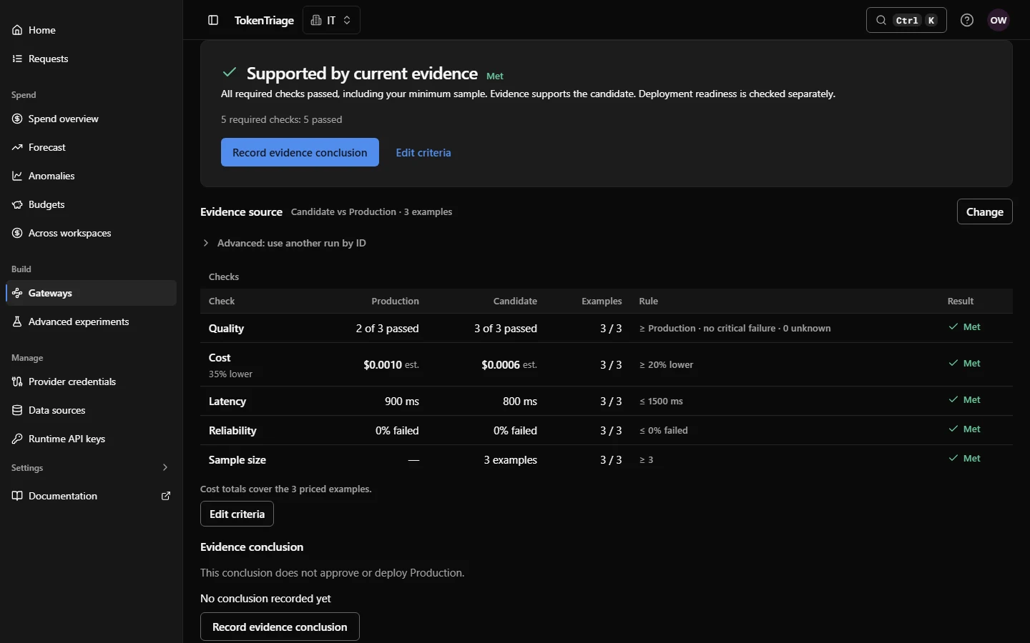Click the Quality check row name
The height and width of the screenshot is (643, 1030).
[x=226, y=329]
